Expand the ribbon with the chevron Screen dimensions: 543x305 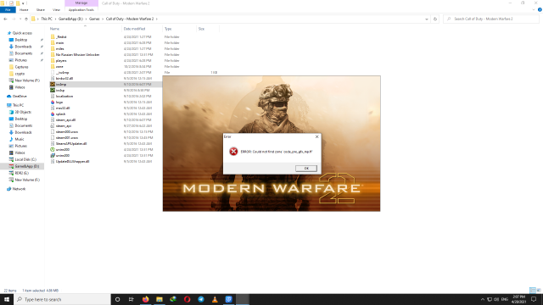534,9
